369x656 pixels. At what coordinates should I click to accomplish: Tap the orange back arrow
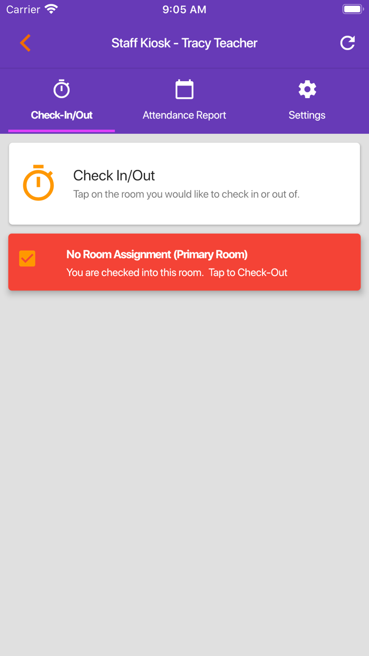[25, 43]
